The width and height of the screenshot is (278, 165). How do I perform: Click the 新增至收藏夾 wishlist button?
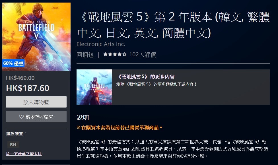[36, 117]
